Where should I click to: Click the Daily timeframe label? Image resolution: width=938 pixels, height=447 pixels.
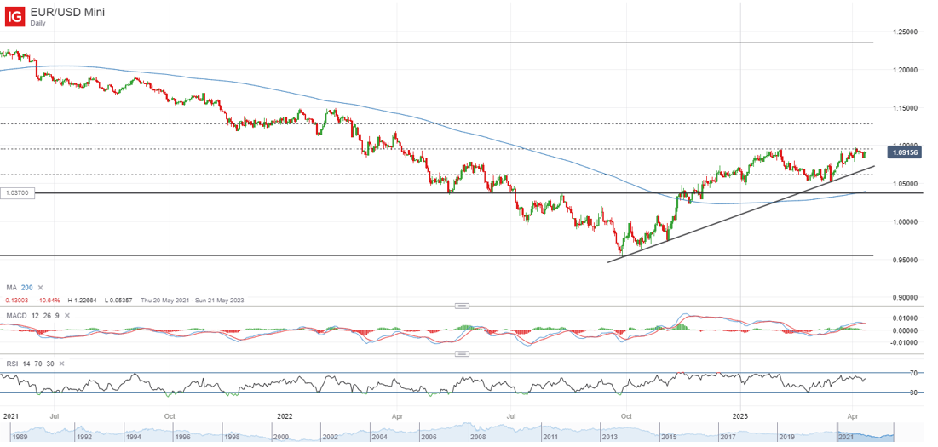click(x=39, y=23)
